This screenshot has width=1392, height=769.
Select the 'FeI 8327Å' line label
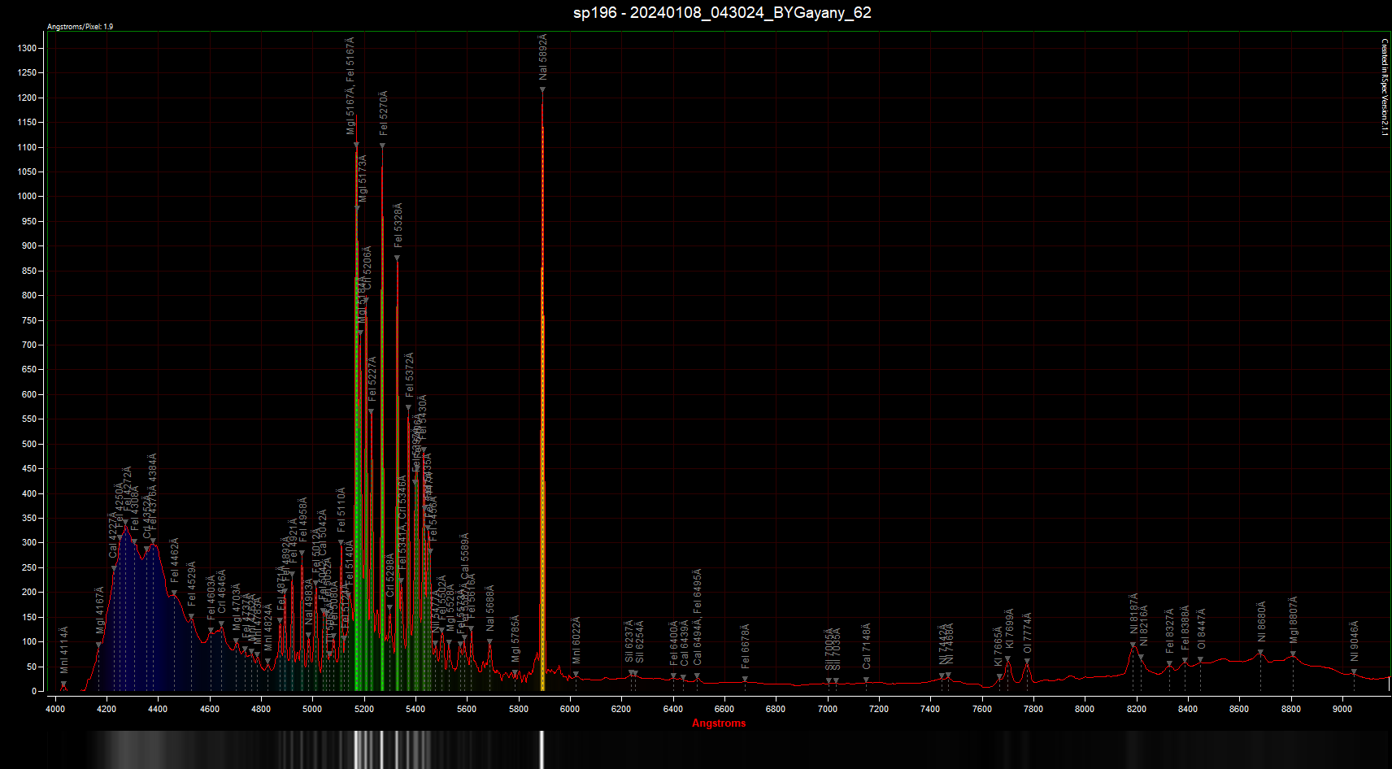tap(1170, 631)
